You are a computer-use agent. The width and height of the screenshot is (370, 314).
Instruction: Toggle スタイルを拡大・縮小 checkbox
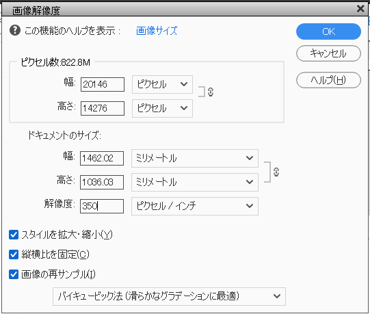tap(14, 235)
